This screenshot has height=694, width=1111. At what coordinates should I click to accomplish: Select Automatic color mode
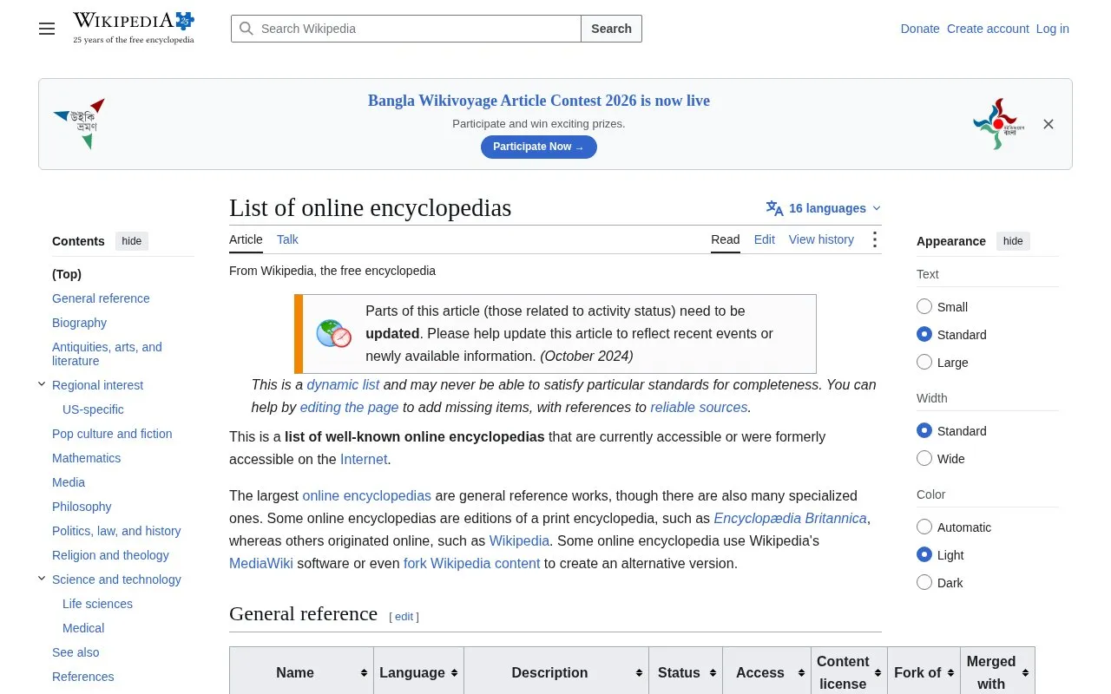924,527
